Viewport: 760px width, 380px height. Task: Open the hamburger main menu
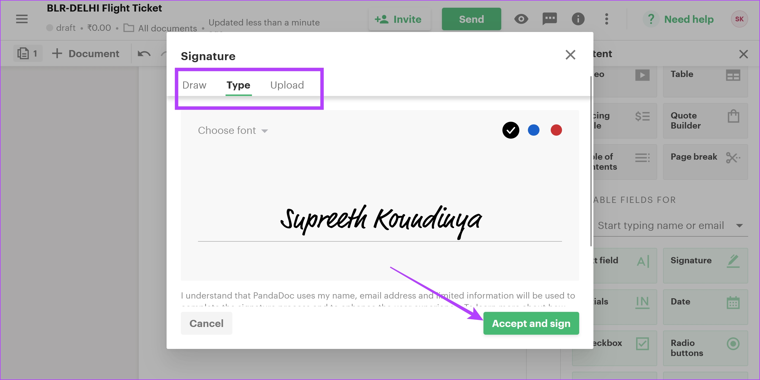(22, 19)
